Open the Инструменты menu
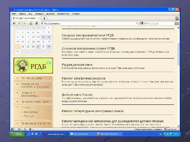Viewport: 190px width, 142px height. pos(63,14)
